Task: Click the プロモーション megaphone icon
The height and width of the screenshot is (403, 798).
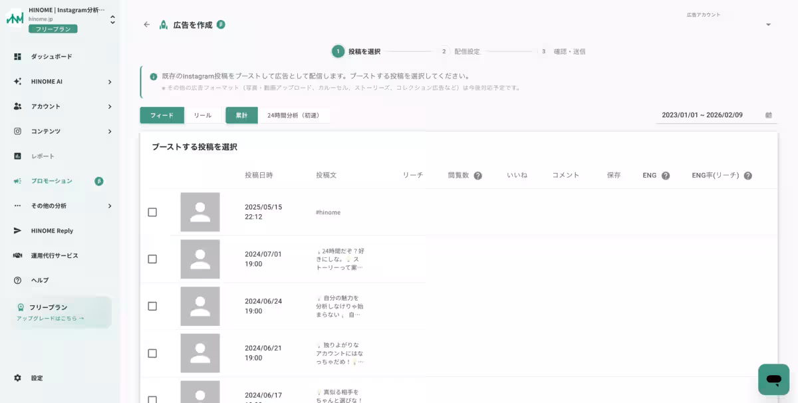Action: [19, 180]
